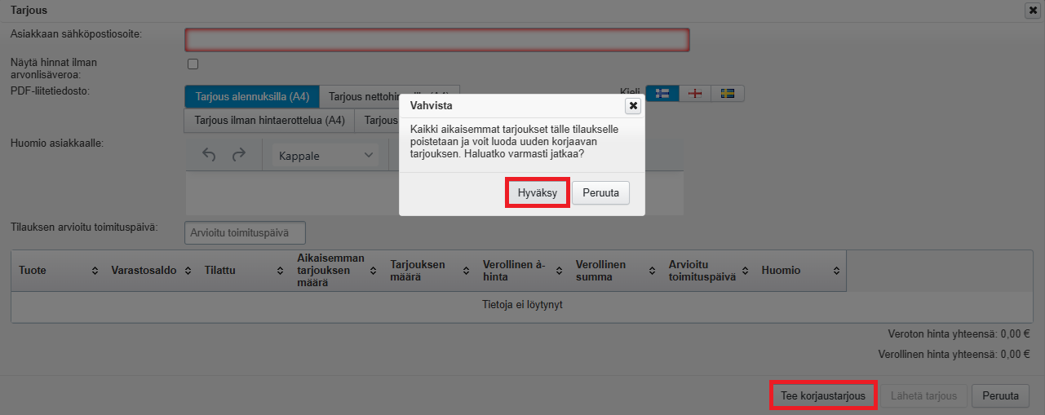Close the Vahvista dialog with the X
This screenshot has height=415, width=1045.
pyautogui.click(x=633, y=106)
